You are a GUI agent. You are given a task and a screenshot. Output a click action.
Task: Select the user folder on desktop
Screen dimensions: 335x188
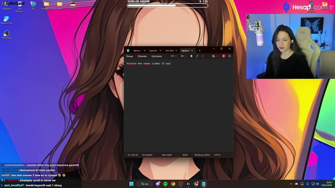[60, 6]
